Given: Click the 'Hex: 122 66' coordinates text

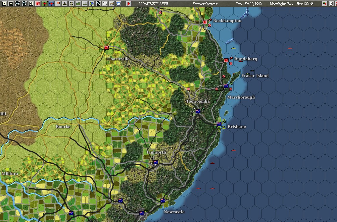Looking at the screenshot, I should click(305, 4).
